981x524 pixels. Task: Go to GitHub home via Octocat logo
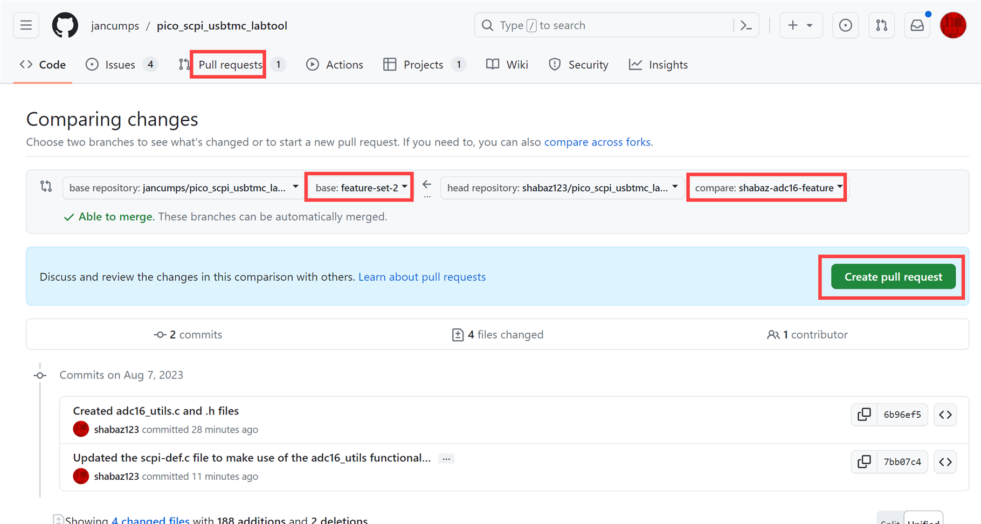click(65, 25)
